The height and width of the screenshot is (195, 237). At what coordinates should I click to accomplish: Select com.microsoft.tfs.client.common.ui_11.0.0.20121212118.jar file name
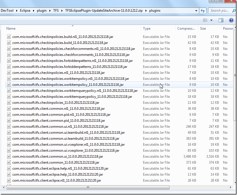pyautogui.click(x=57, y=157)
